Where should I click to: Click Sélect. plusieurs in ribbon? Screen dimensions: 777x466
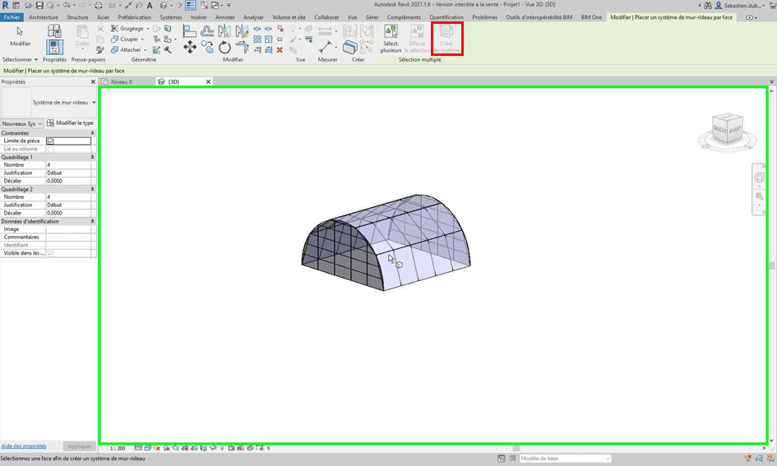coord(391,39)
